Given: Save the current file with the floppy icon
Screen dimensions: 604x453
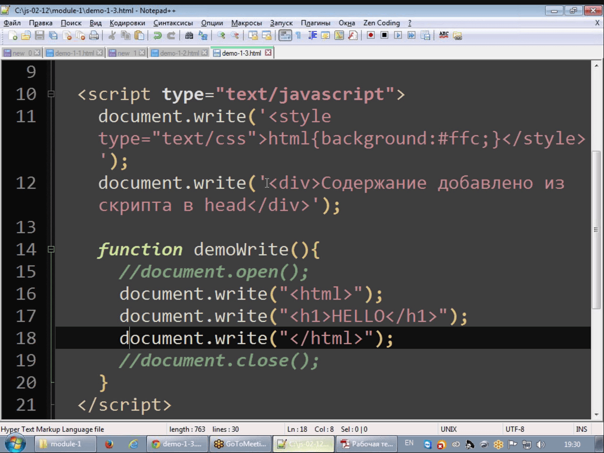Looking at the screenshot, I should click(40, 35).
